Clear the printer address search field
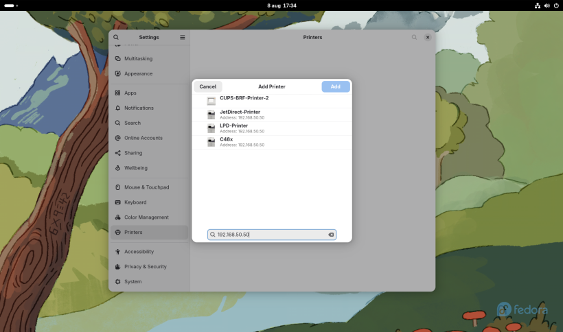This screenshot has height=332, width=563. (x=331, y=235)
